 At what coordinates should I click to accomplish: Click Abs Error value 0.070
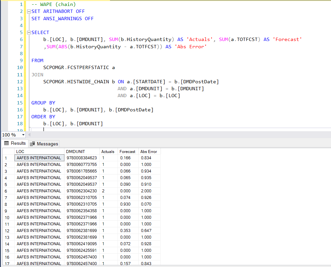(x=149, y=204)
